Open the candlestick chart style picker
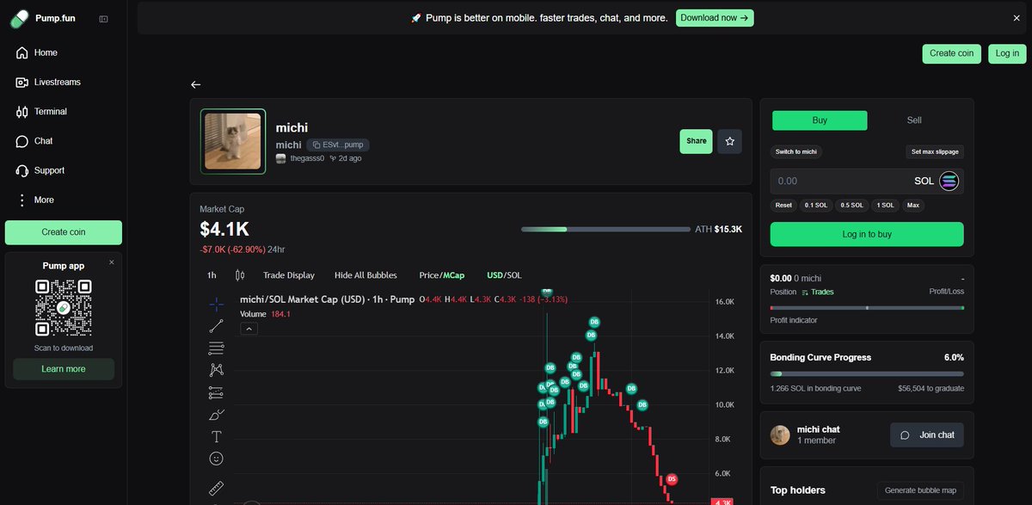This screenshot has height=505, width=1032. click(240, 275)
